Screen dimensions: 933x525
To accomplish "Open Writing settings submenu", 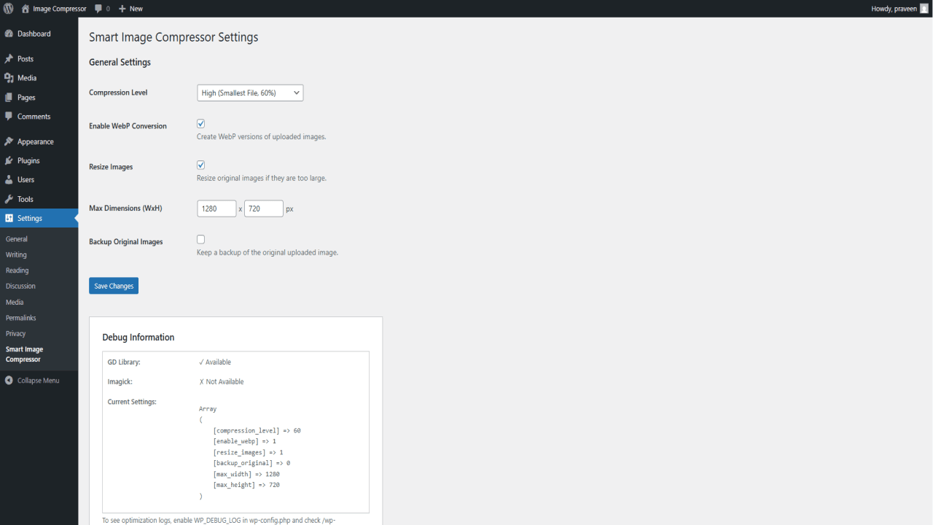I will 16,255.
